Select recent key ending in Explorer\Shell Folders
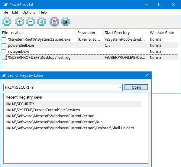The image size is (181, 167). (x=70, y=128)
